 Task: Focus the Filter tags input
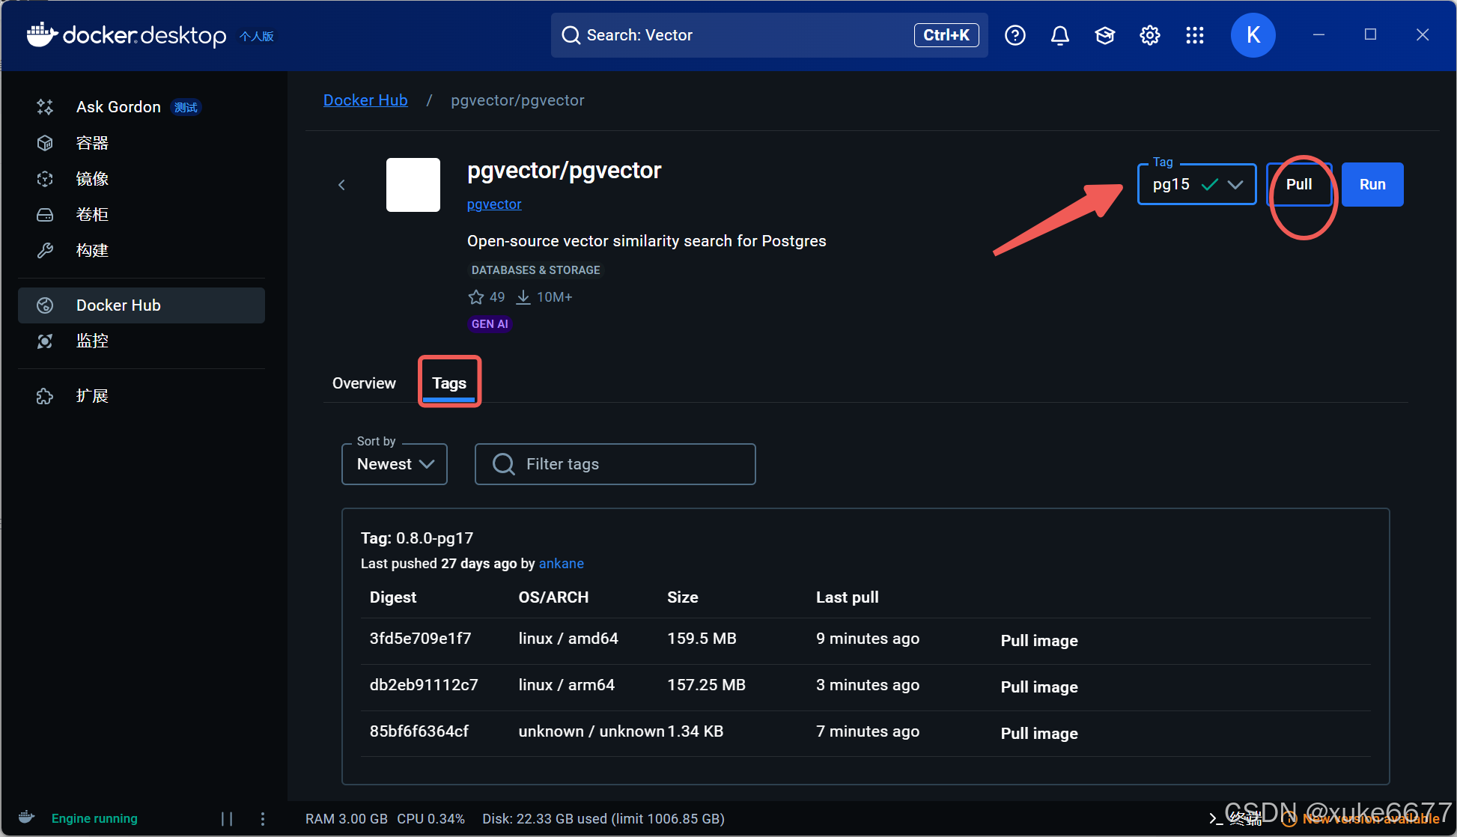[x=615, y=464]
